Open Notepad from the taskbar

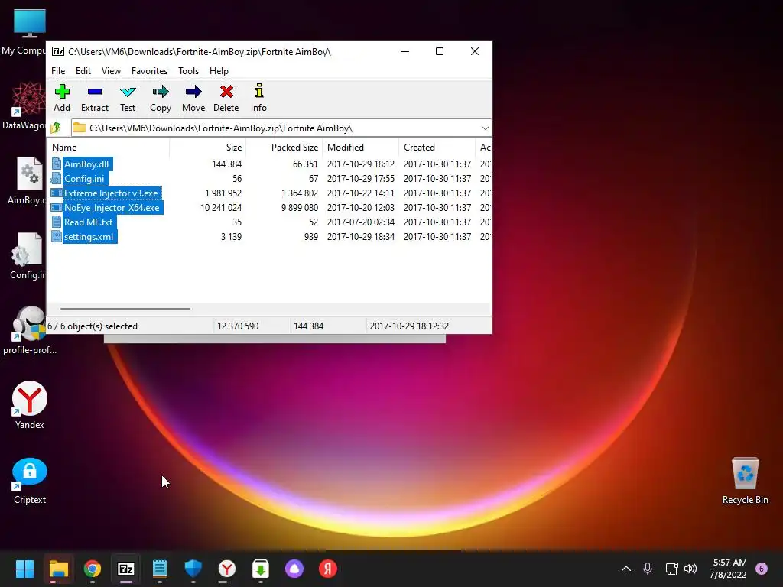[160, 569]
